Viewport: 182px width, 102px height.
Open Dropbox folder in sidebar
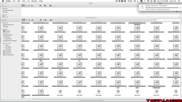pyautogui.click(x=7, y=37)
